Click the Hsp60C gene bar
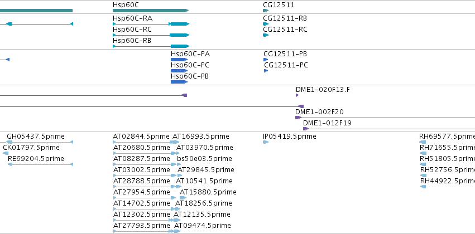The image size is (475, 234). [x=151, y=11]
